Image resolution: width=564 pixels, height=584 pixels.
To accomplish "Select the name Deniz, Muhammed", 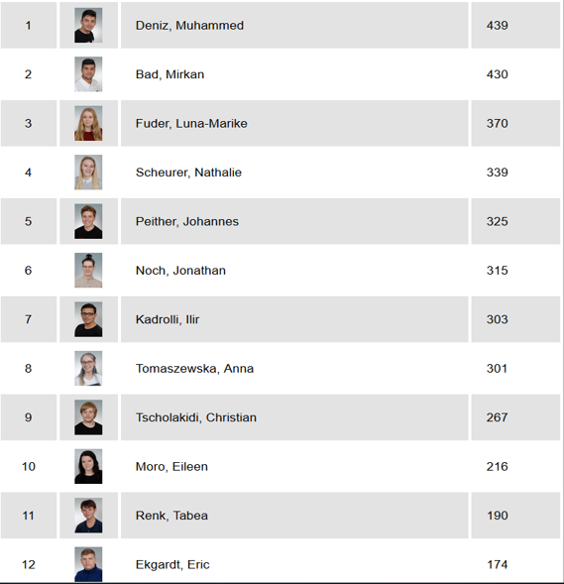I will (189, 26).
